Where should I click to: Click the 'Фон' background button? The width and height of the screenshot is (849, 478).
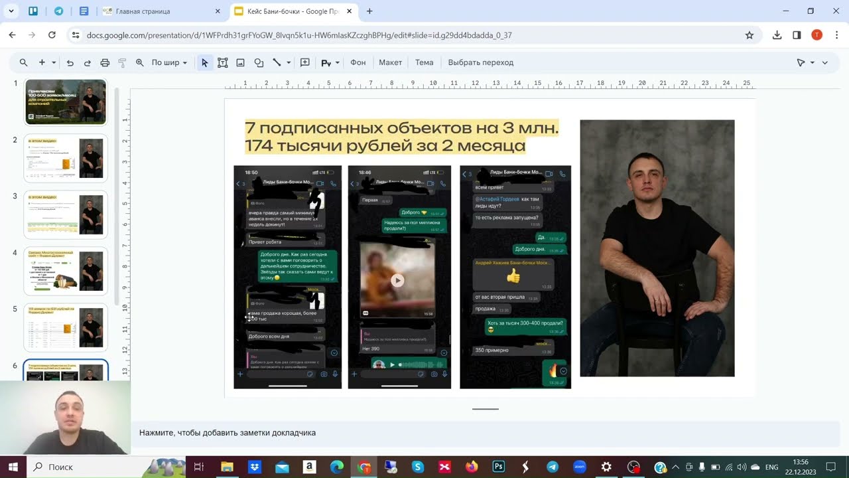[x=358, y=62]
